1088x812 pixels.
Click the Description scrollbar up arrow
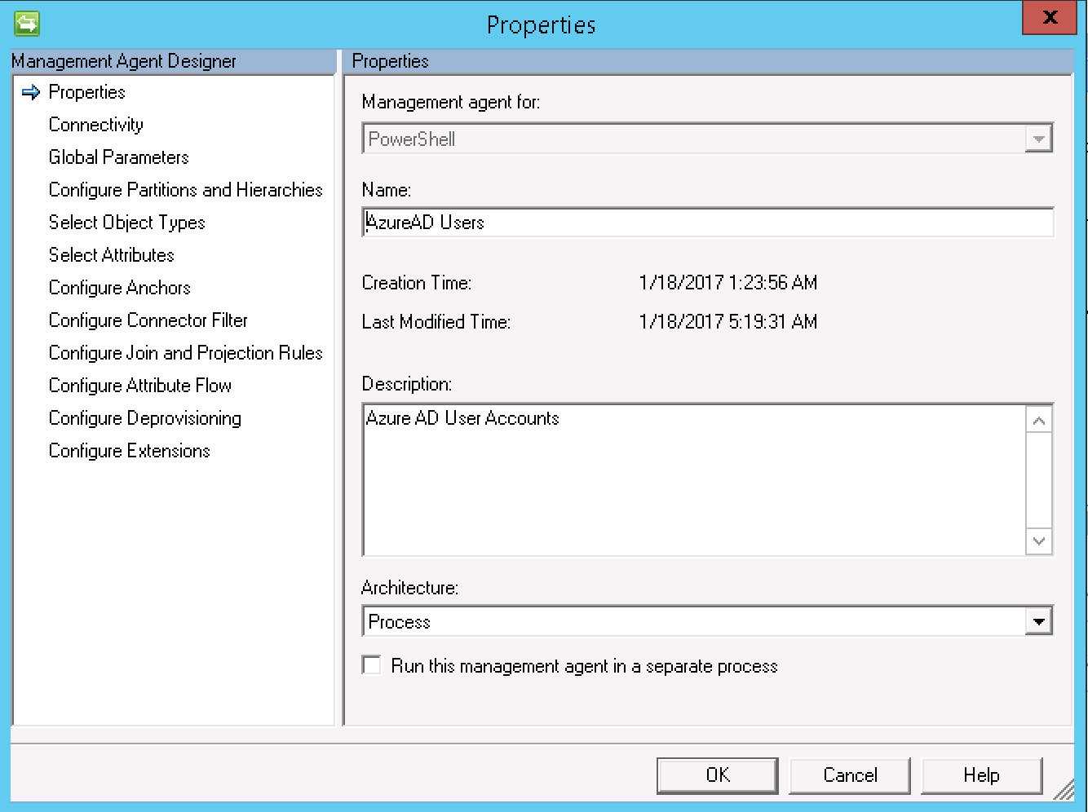[x=1038, y=421]
